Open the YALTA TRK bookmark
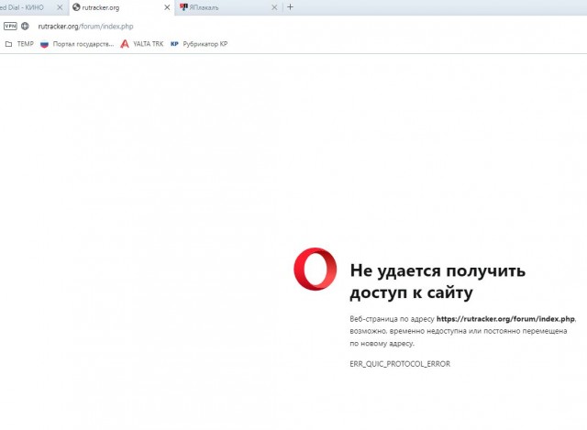Image resolution: width=587 pixels, height=430 pixels. (142, 44)
